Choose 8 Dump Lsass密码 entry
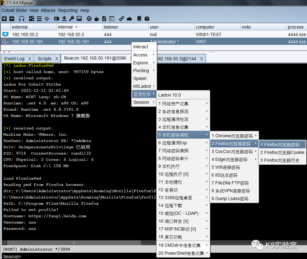Screen dimensions: 307x259 (x=234, y=198)
